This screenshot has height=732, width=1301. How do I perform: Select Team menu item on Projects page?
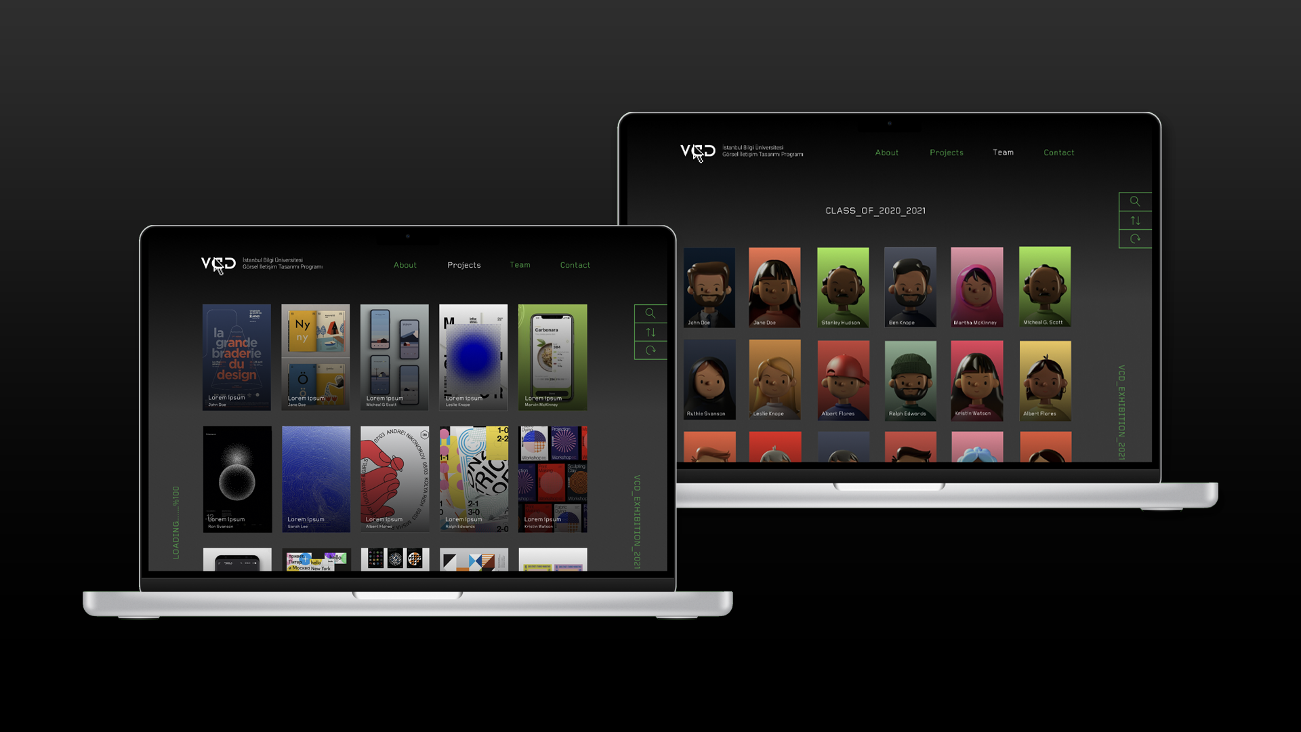click(520, 265)
